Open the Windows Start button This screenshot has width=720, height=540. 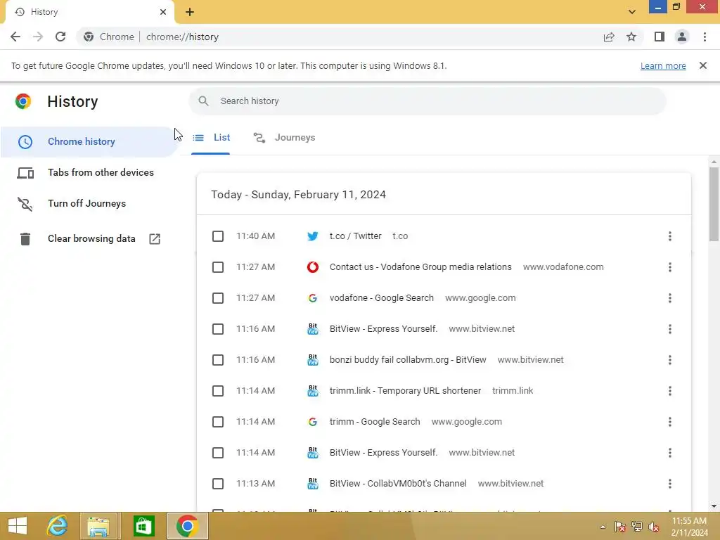click(18, 526)
